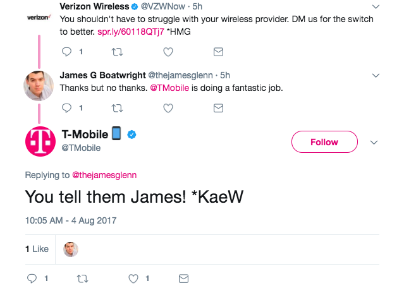Reply to the Verizon Wireless tweet
Image resolution: width=404 pixels, height=300 pixels.
coord(66,52)
